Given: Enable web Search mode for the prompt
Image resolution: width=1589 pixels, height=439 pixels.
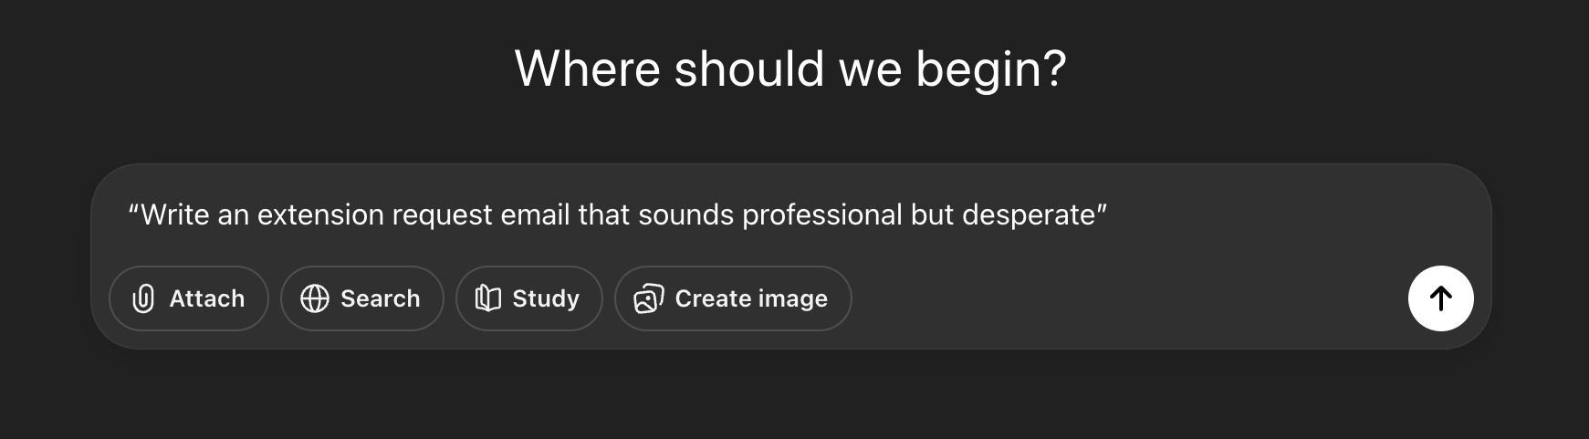Looking at the screenshot, I should 362,298.
